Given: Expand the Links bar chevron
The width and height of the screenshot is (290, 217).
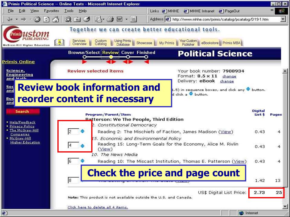Looking at the screenshot, I should [272, 10].
